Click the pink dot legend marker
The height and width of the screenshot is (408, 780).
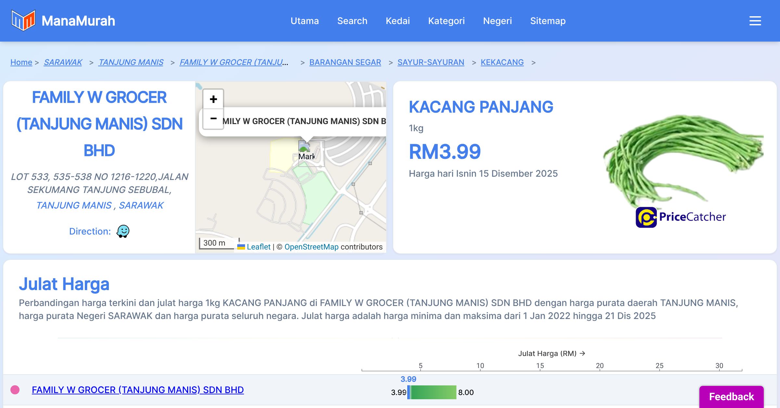(15, 390)
